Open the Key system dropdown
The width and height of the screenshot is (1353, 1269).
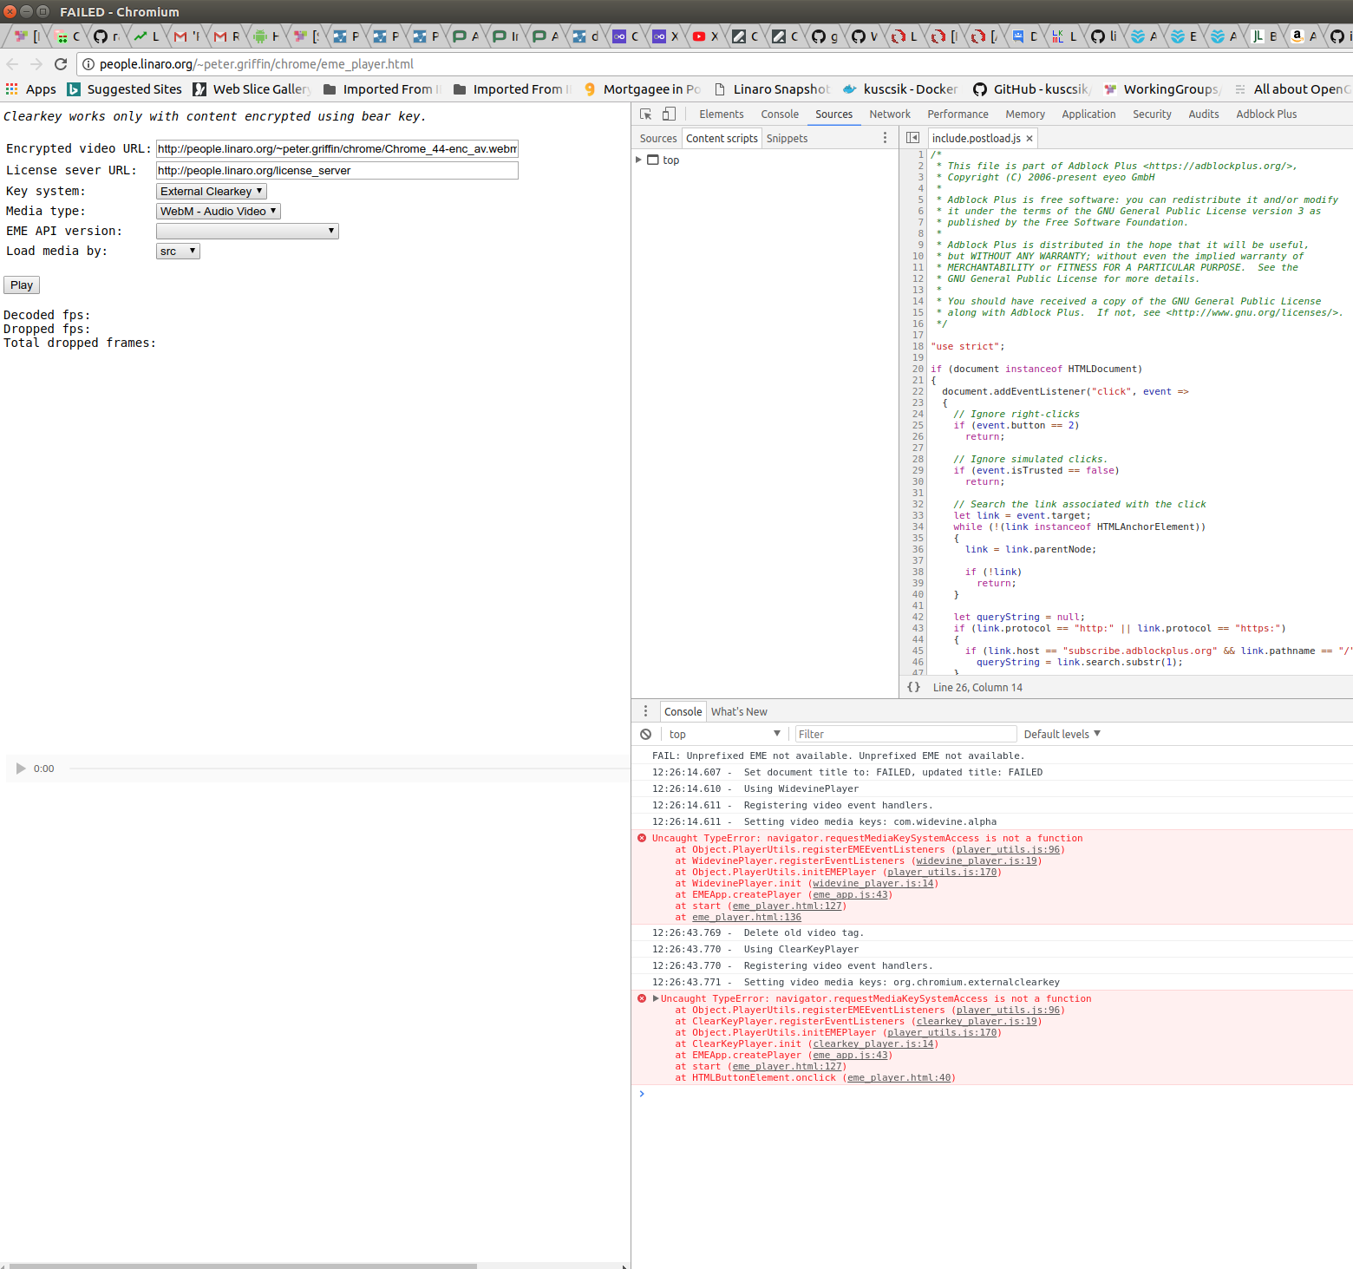point(212,191)
